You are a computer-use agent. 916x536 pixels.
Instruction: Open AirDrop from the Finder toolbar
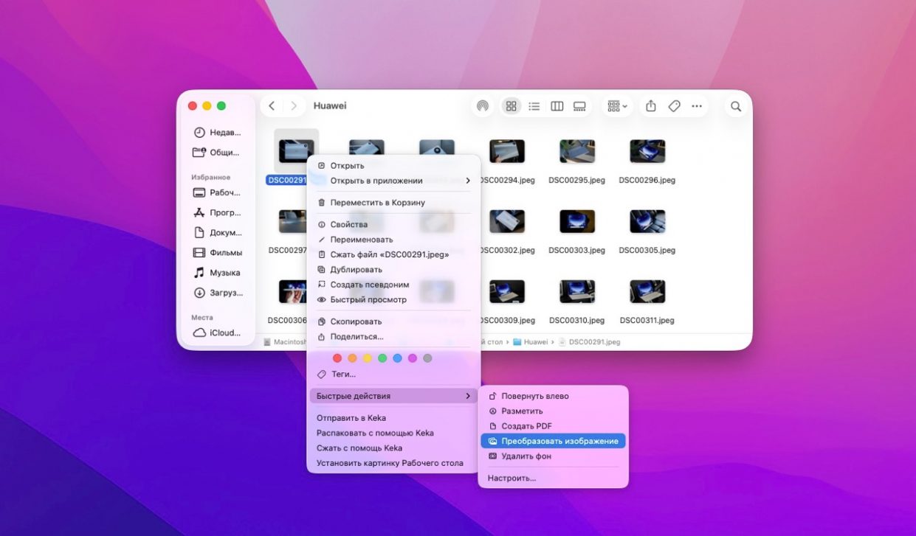point(482,106)
